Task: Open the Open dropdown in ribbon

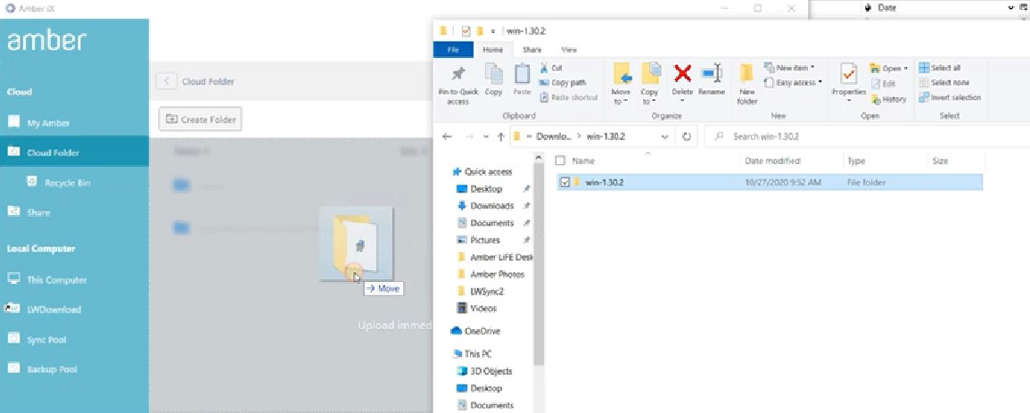Action: [889, 69]
